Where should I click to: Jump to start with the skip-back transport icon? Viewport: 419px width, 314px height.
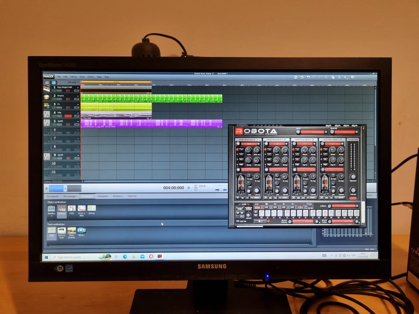[x=217, y=190]
